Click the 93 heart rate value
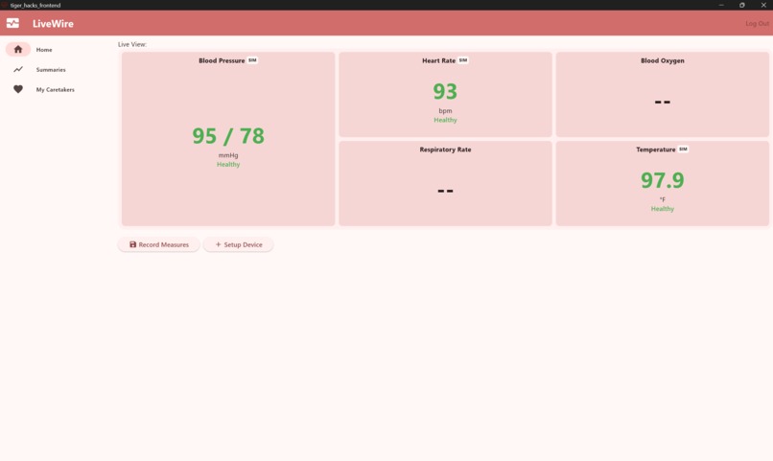This screenshot has height=461, width=773. tap(445, 92)
